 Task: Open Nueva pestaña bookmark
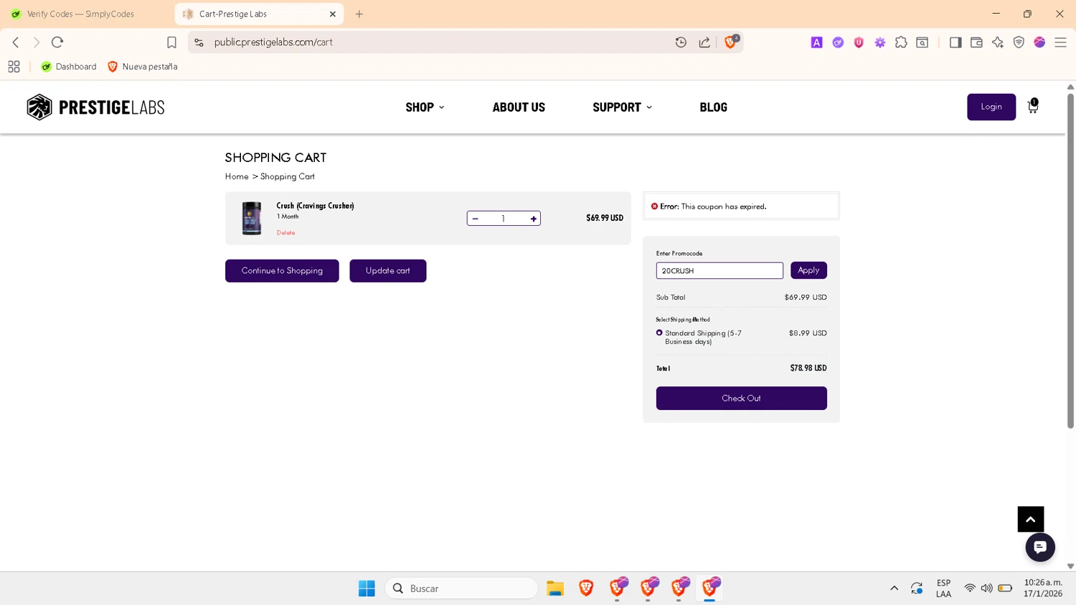point(142,67)
